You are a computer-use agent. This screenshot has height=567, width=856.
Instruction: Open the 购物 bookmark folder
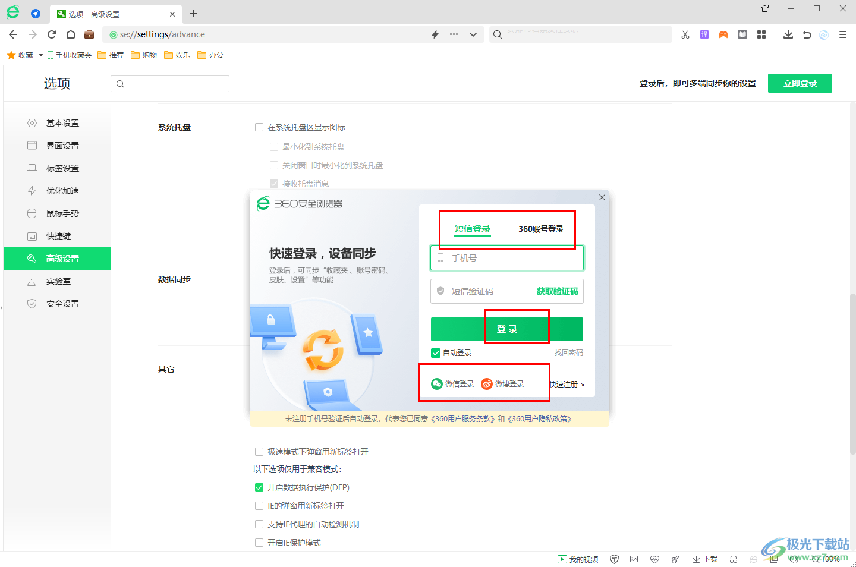(144, 55)
